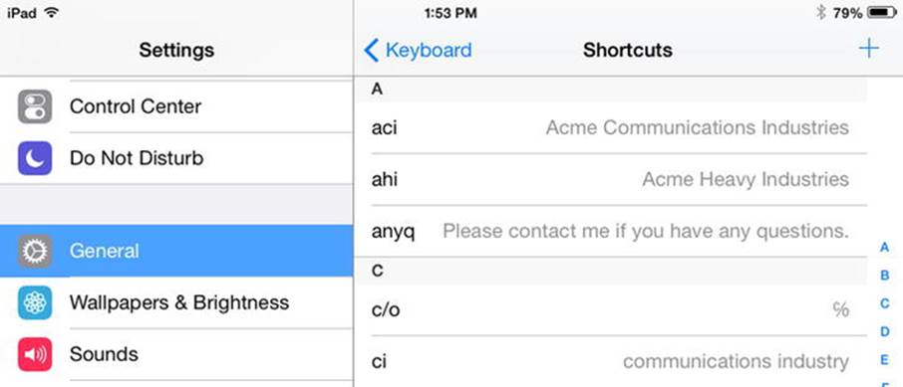This screenshot has width=903, height=387.
Task: Tap the Do Not Disturb moon icon
Action: point(35,158)
